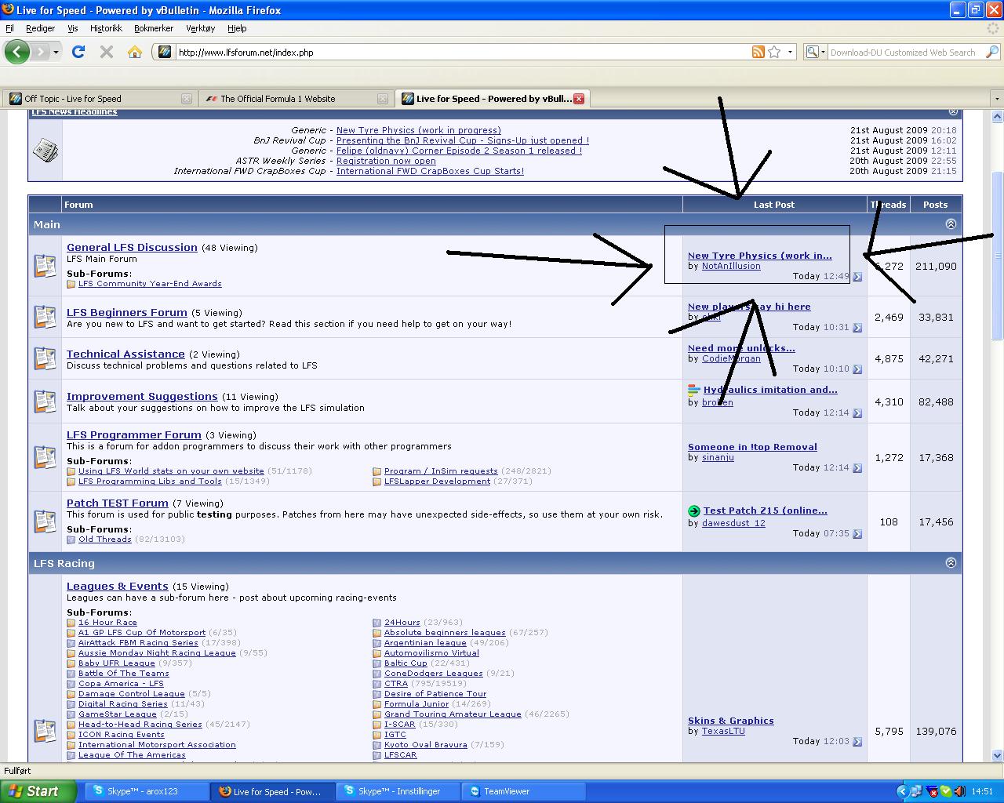Open the Verktøy menu
Viewport: 1004px width, 803px height.
[x=200, y=28]
